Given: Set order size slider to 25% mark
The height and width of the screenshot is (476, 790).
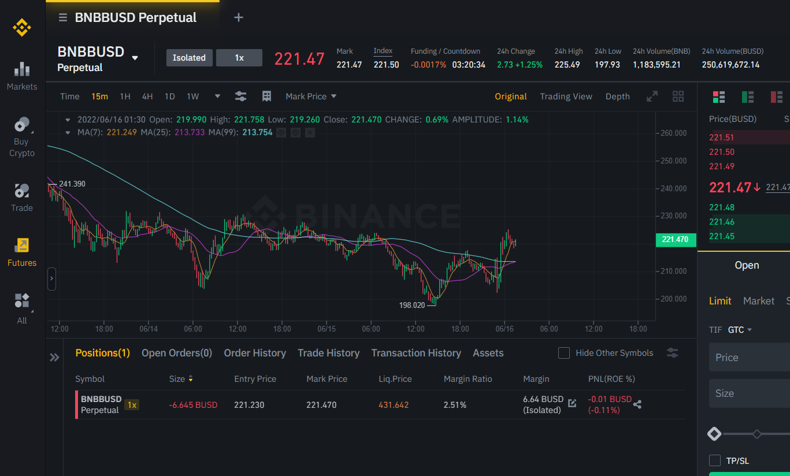Looking at the screenshot, I should (757, 434).
